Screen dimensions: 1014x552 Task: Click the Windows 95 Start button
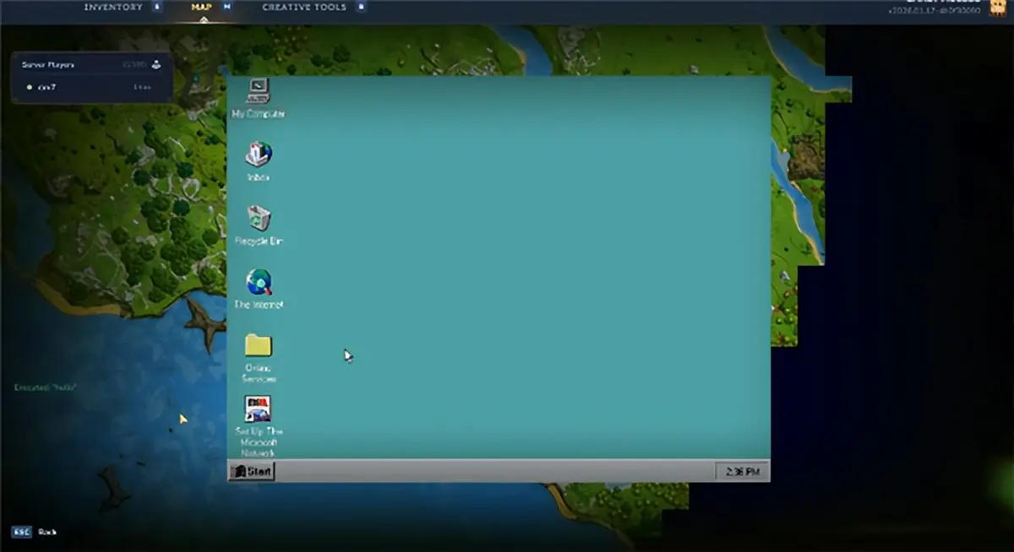click(x=252, y=471)
